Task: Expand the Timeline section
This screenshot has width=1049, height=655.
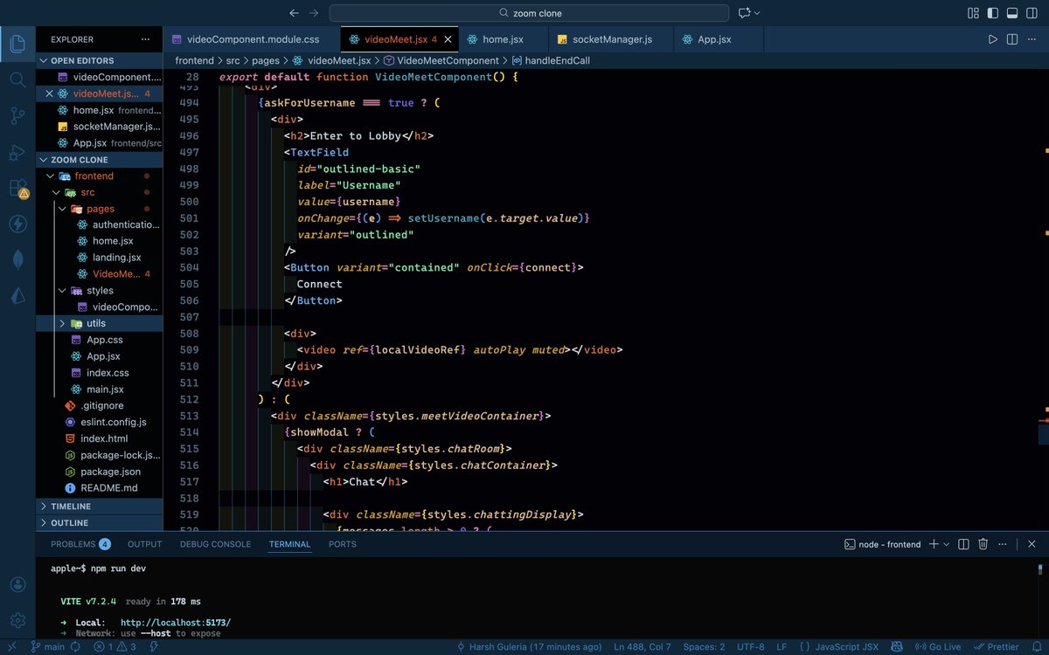Action: click(x=99, y=506)
